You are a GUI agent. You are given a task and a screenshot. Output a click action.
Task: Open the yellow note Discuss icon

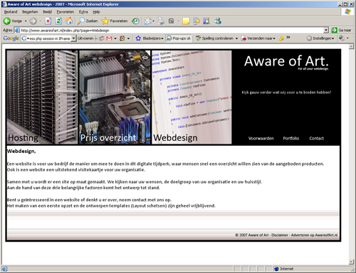point(186,21)
